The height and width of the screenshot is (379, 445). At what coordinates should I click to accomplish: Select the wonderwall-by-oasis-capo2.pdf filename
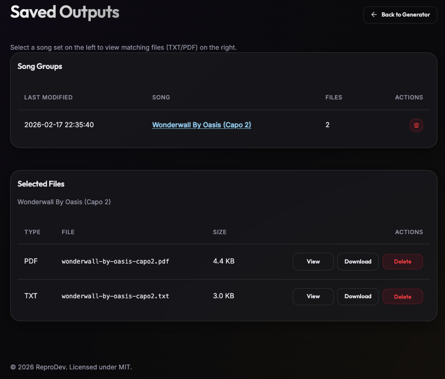[x=115, y=262]
